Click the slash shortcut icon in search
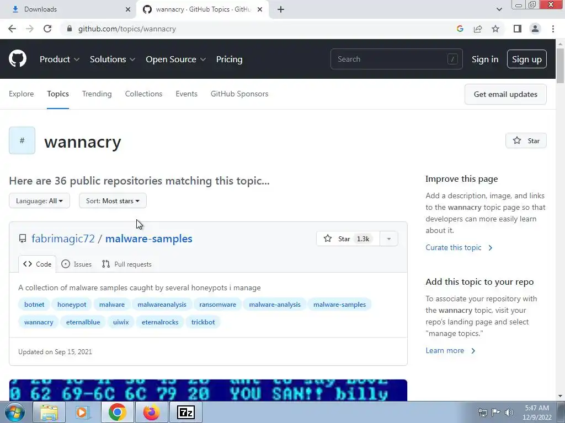 (x=452, y=59)
